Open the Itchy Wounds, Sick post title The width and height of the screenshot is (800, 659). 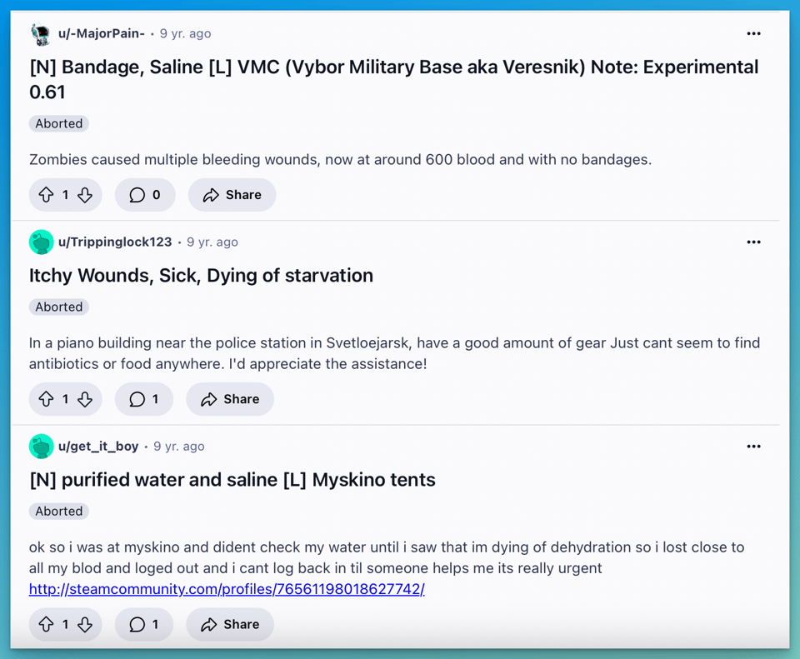201,275
